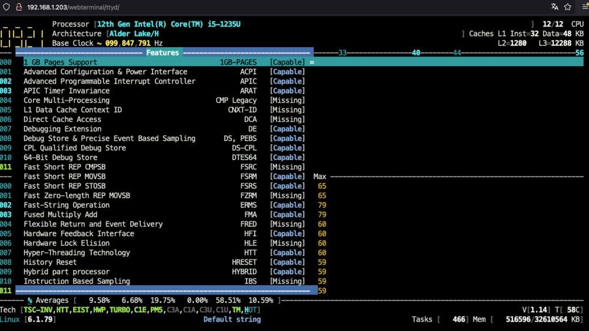Click the TURBO tech flag

click(x=120, y=310)
